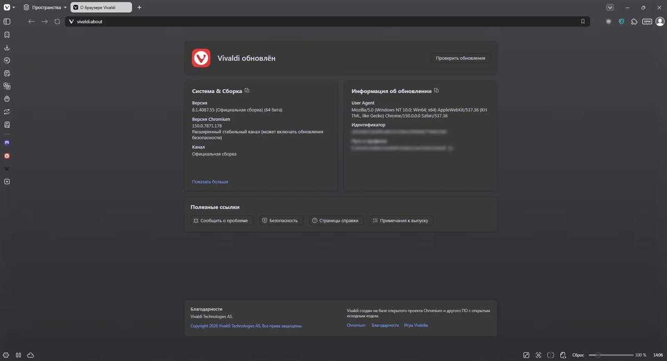Click Chromium version '150.0.7871.178'
This screenshot has height=361, width=667.
click(207, 126)
